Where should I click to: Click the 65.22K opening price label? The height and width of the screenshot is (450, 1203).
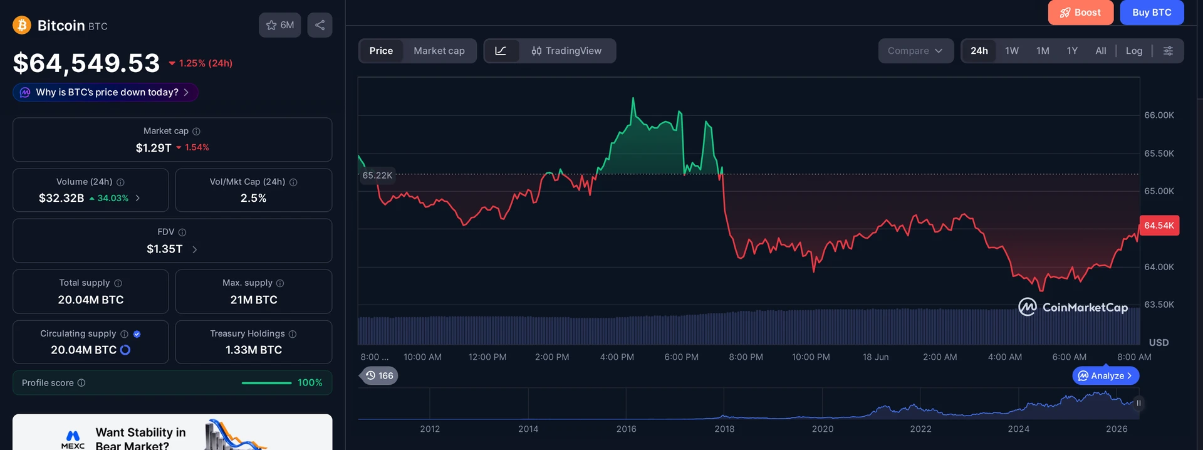click(x=377, y=175)
